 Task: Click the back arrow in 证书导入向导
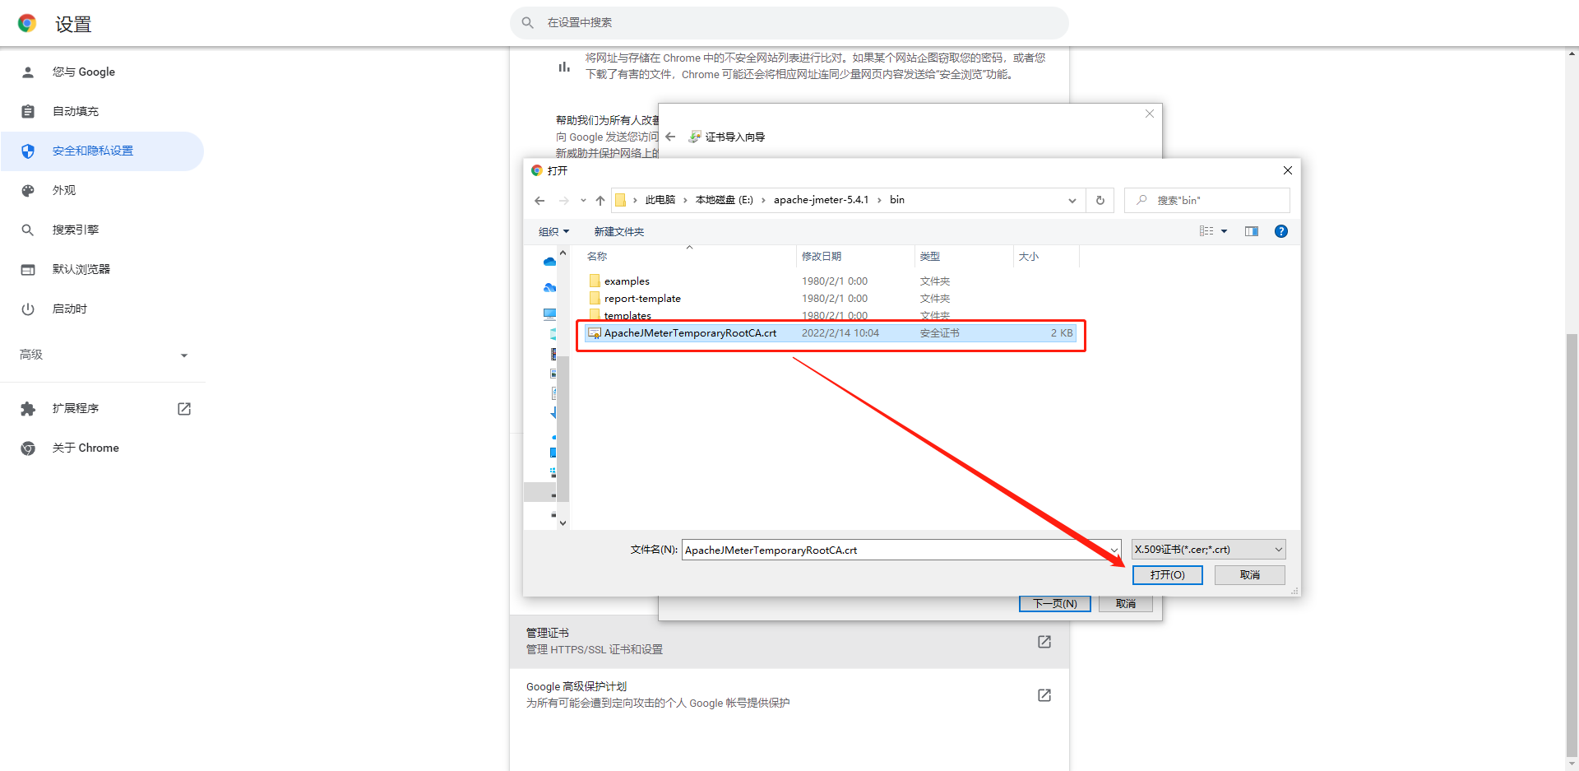coord(670,137)
